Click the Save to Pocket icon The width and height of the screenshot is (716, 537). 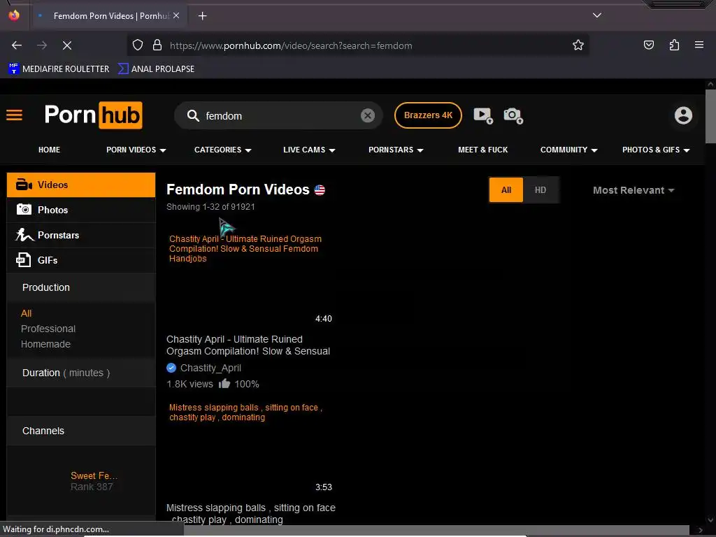648,45
